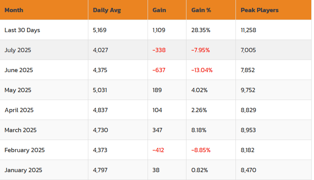Click the Gain column header
The height and width of the screenshot is (180, 314).
point(159,10)
